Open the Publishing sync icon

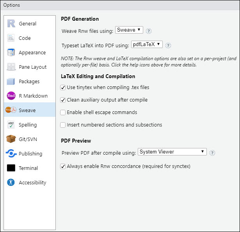point(11,153)
